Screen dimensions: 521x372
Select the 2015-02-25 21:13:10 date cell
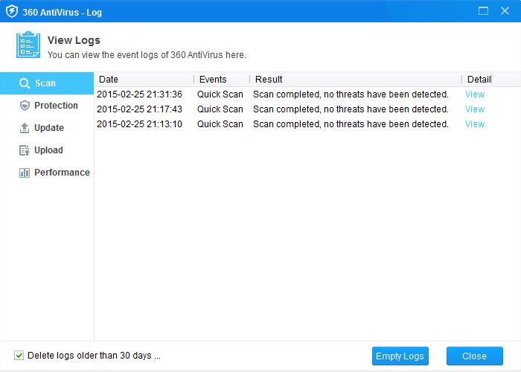(139, 124)
